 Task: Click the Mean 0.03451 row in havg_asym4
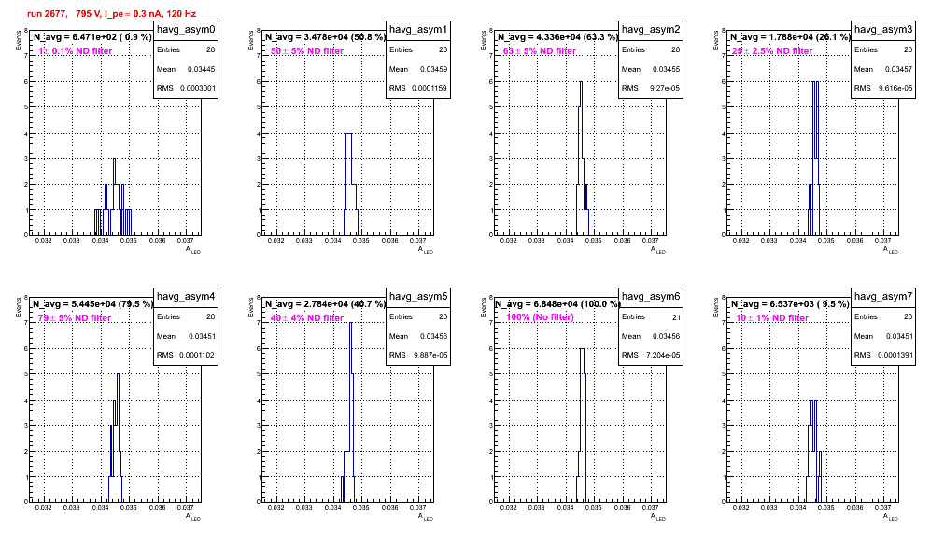186,336
